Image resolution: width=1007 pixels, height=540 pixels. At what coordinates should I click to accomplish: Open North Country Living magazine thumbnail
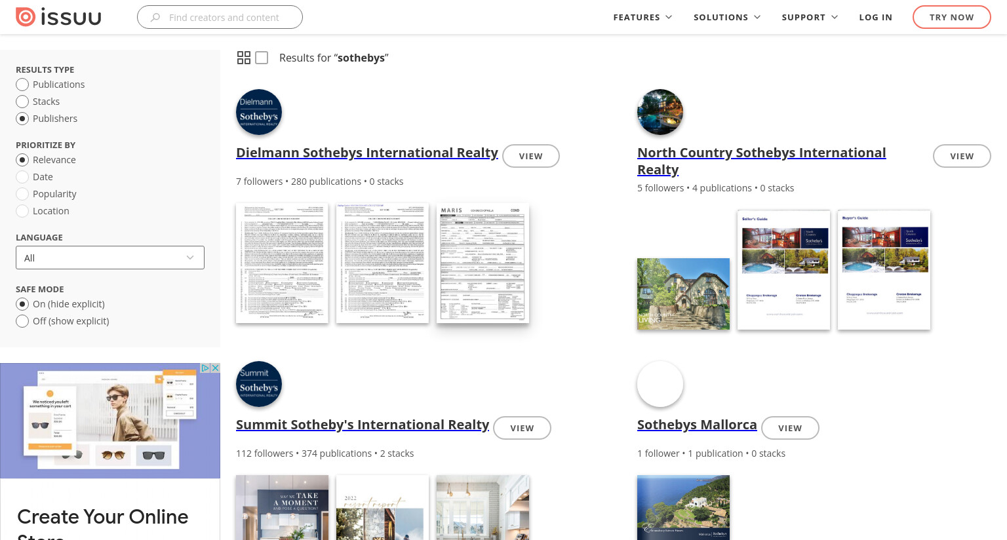pos(683,294)
